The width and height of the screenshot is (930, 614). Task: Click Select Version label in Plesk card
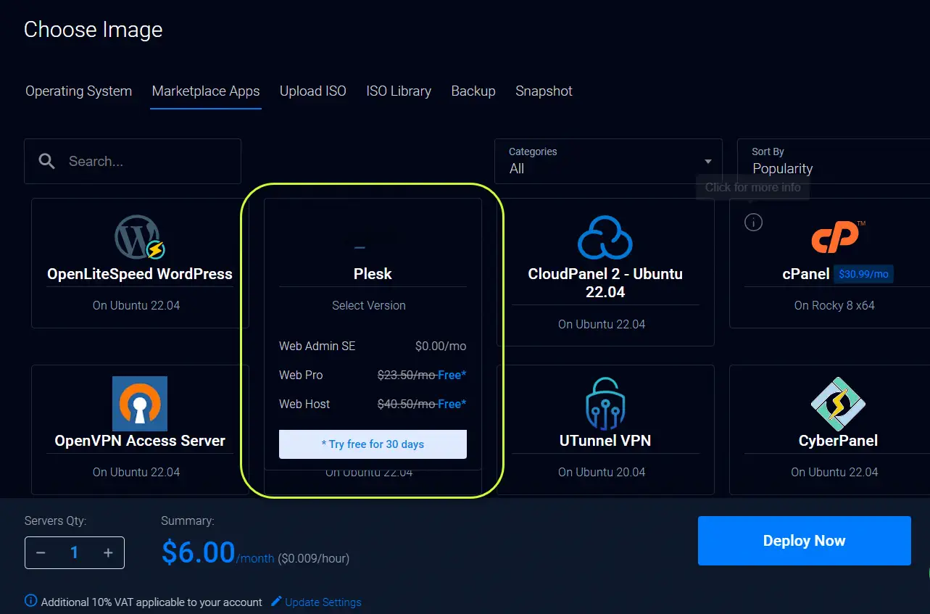coord(369,306)
